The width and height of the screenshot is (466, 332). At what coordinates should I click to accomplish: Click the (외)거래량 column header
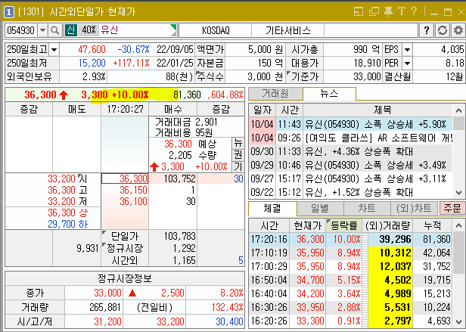[387, 225]
